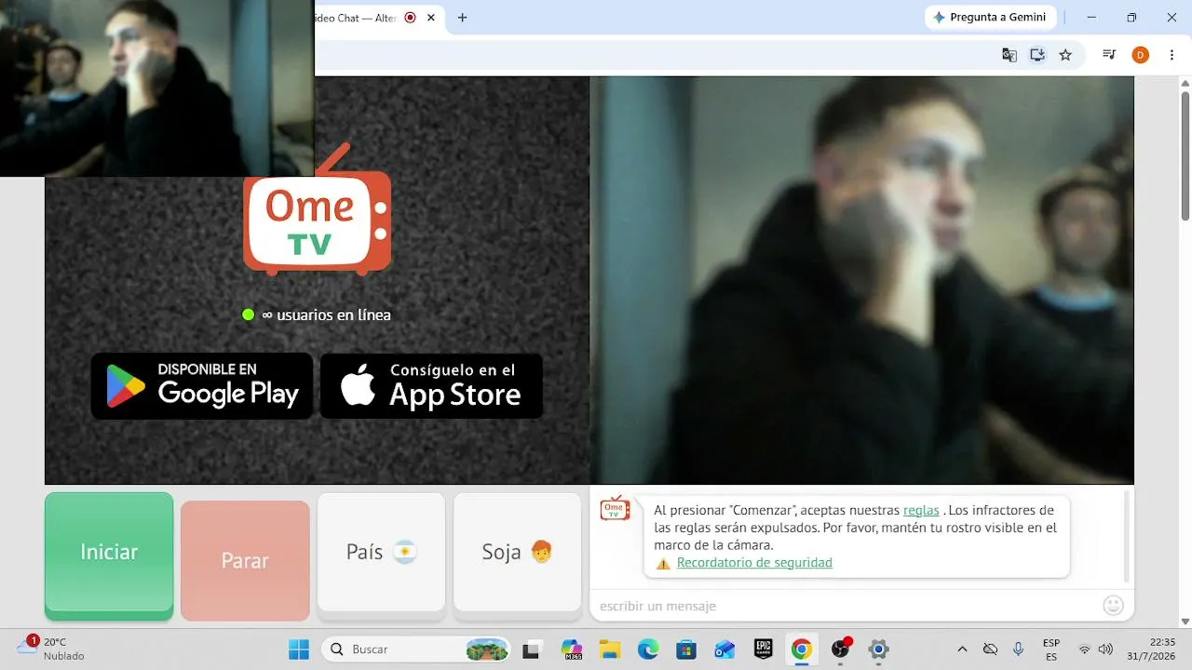
Task: Switch to Google Chrome in the taskbar
Action: tap(801, 649)
